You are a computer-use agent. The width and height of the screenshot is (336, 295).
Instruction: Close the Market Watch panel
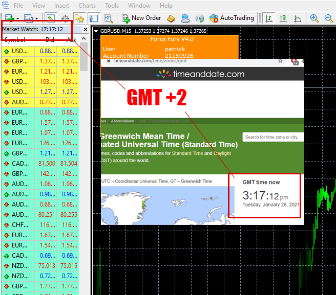click(86, 30)
